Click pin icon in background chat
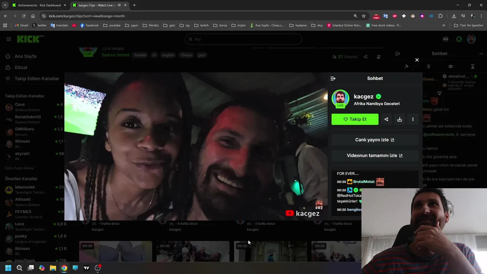Screen dimensions: 487x274 406,66
